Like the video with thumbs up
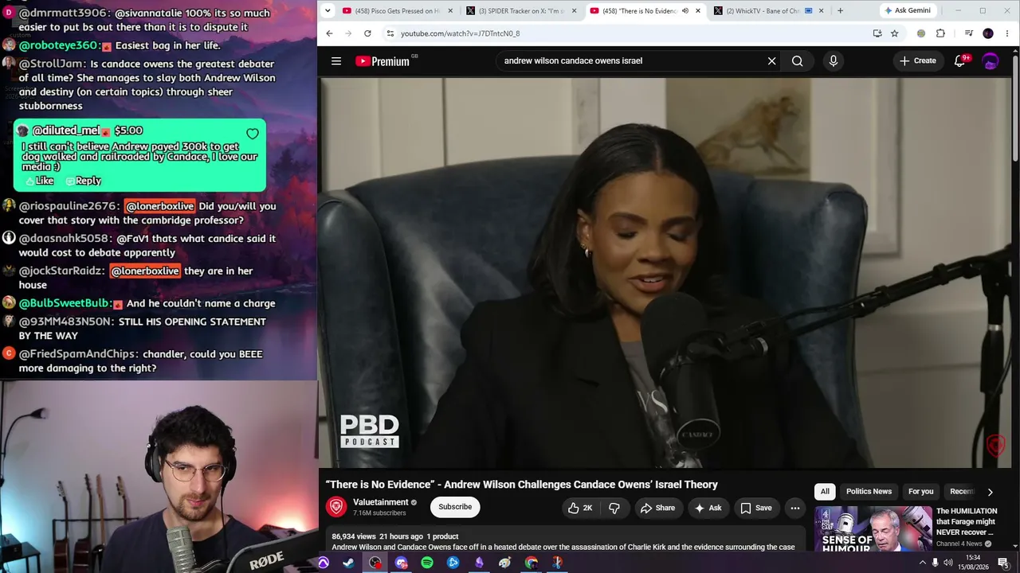The height and width of the screenshot is (573, 1020). pos(580,508)
